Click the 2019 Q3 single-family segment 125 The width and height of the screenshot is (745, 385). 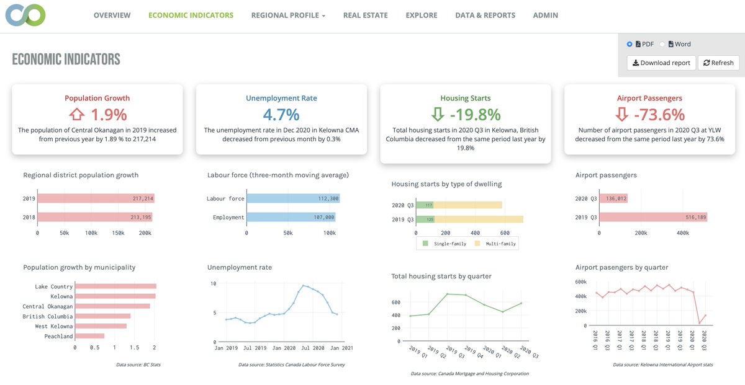425,219
